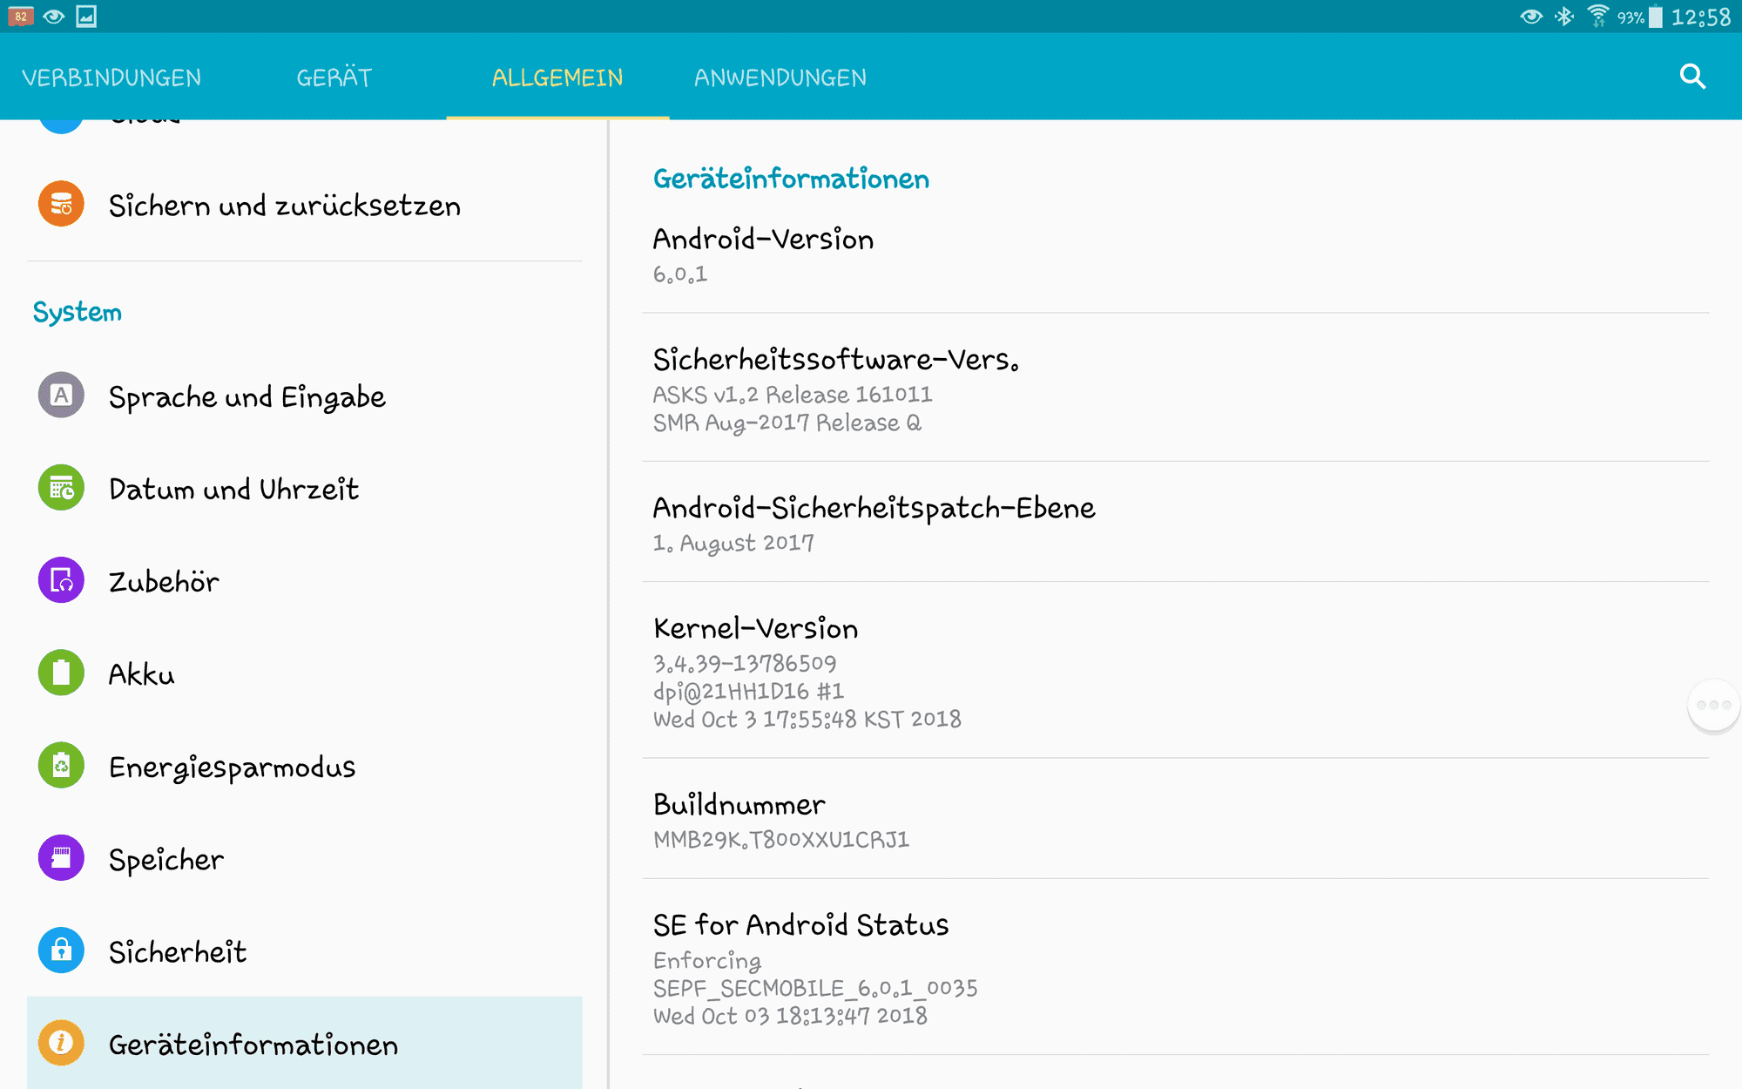The width and height of the screenshot is (1742, 1089).
Task: Tap the Geräteinformationen info icon
Action: [61, 1043]
